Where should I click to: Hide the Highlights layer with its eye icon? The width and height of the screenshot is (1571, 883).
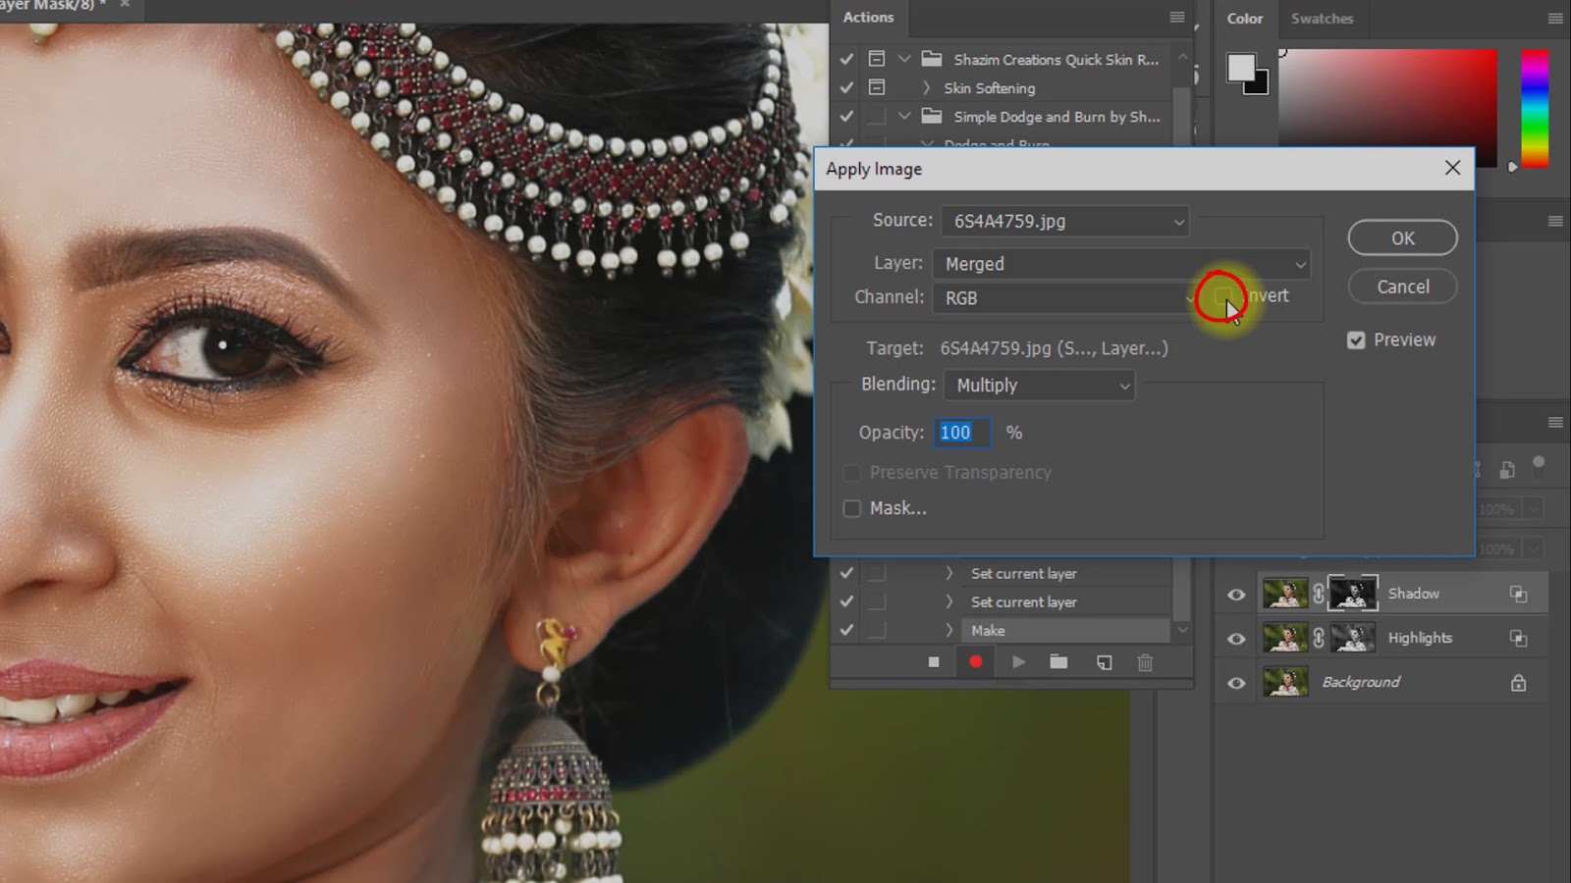[1236, 639]
